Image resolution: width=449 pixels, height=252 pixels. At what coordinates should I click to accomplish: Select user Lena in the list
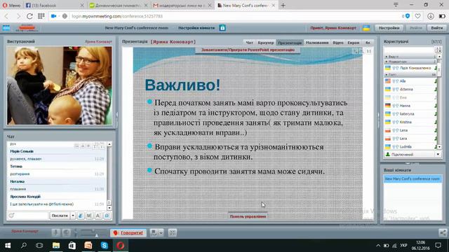tap(410, 130)
